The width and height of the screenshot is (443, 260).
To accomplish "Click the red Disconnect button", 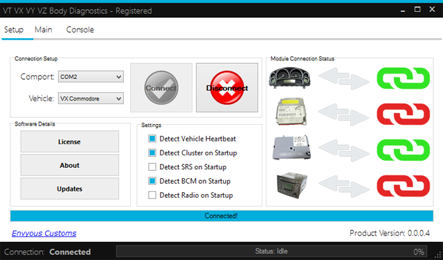I will tap(227, 87).
